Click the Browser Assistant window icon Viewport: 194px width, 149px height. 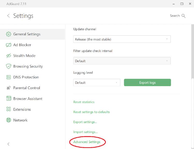(9, 98)
